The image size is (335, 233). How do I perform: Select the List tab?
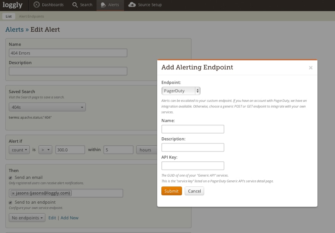click(8, 16)
